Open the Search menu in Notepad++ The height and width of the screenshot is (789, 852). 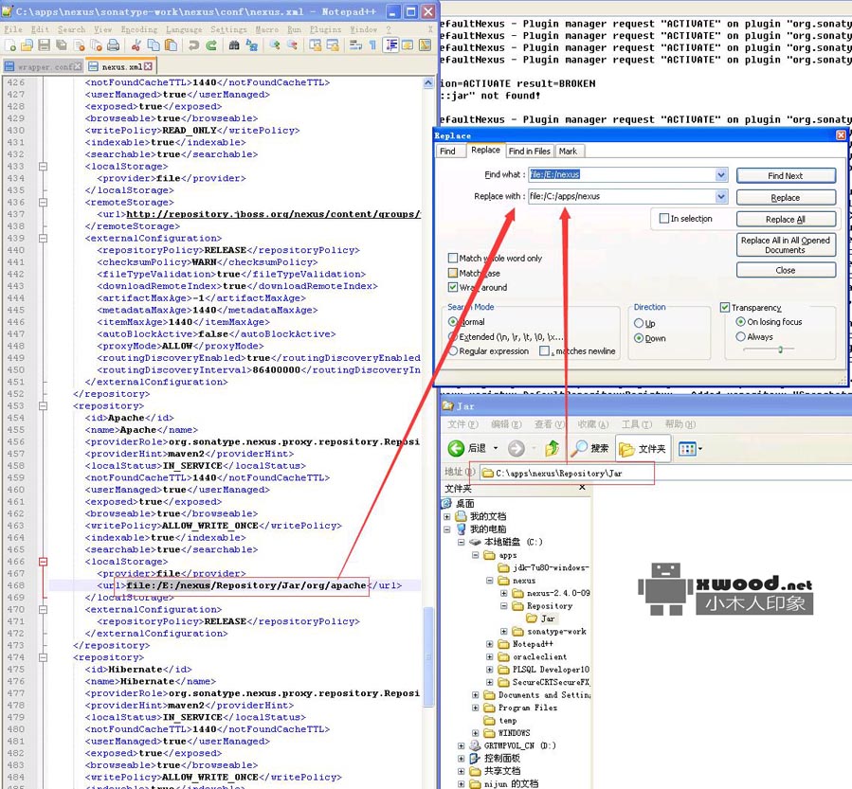pyautogui.click(x=71, y=29)
